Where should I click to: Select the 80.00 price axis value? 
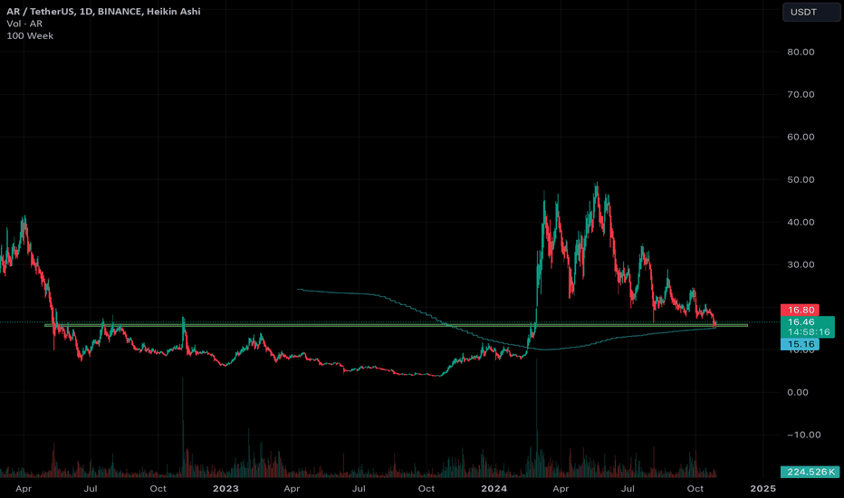[x=801, y=53]
